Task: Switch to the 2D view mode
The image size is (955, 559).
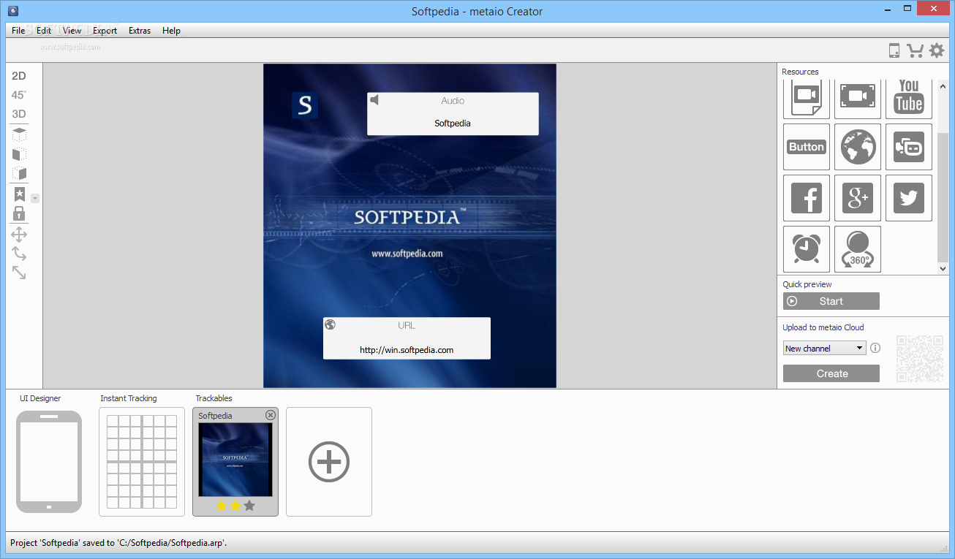Action: [x=19, y=76]
